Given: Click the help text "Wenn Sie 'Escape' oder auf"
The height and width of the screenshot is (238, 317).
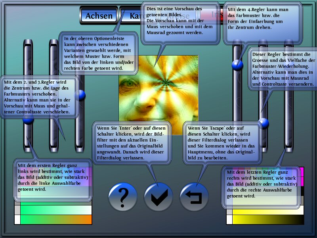Looking at the screenshot, I should pyautogui.click(x=216, y=128).
